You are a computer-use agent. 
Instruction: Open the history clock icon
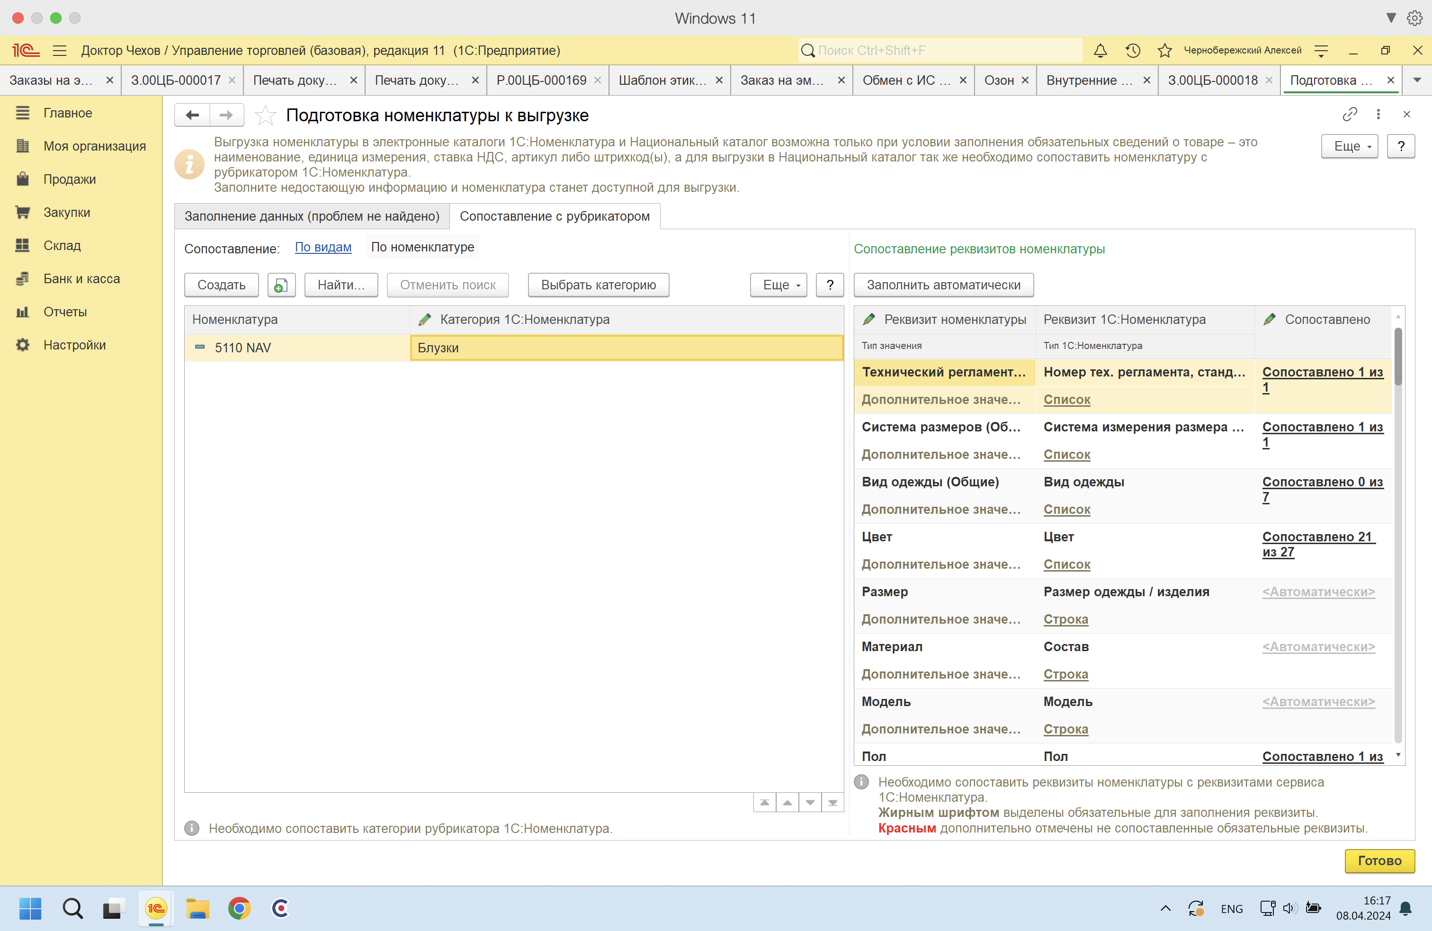(x=1132, y=51)
